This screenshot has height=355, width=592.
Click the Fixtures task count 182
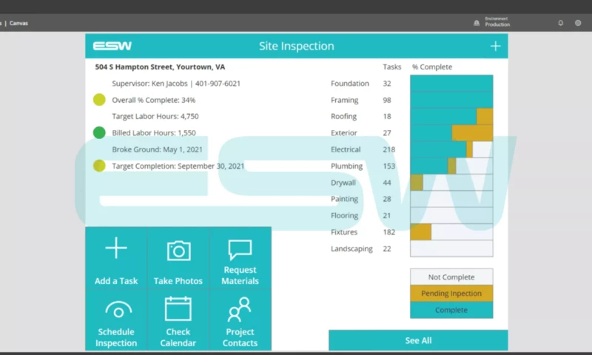coord(389,232)
